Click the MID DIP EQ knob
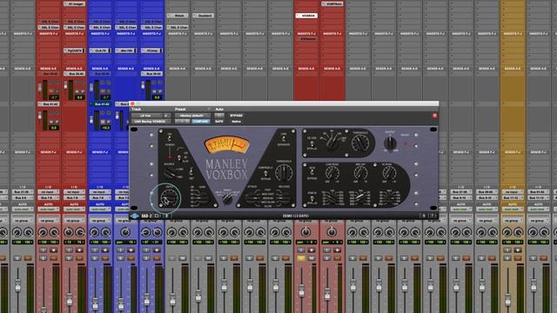557x313 pixels. [360, 173]
